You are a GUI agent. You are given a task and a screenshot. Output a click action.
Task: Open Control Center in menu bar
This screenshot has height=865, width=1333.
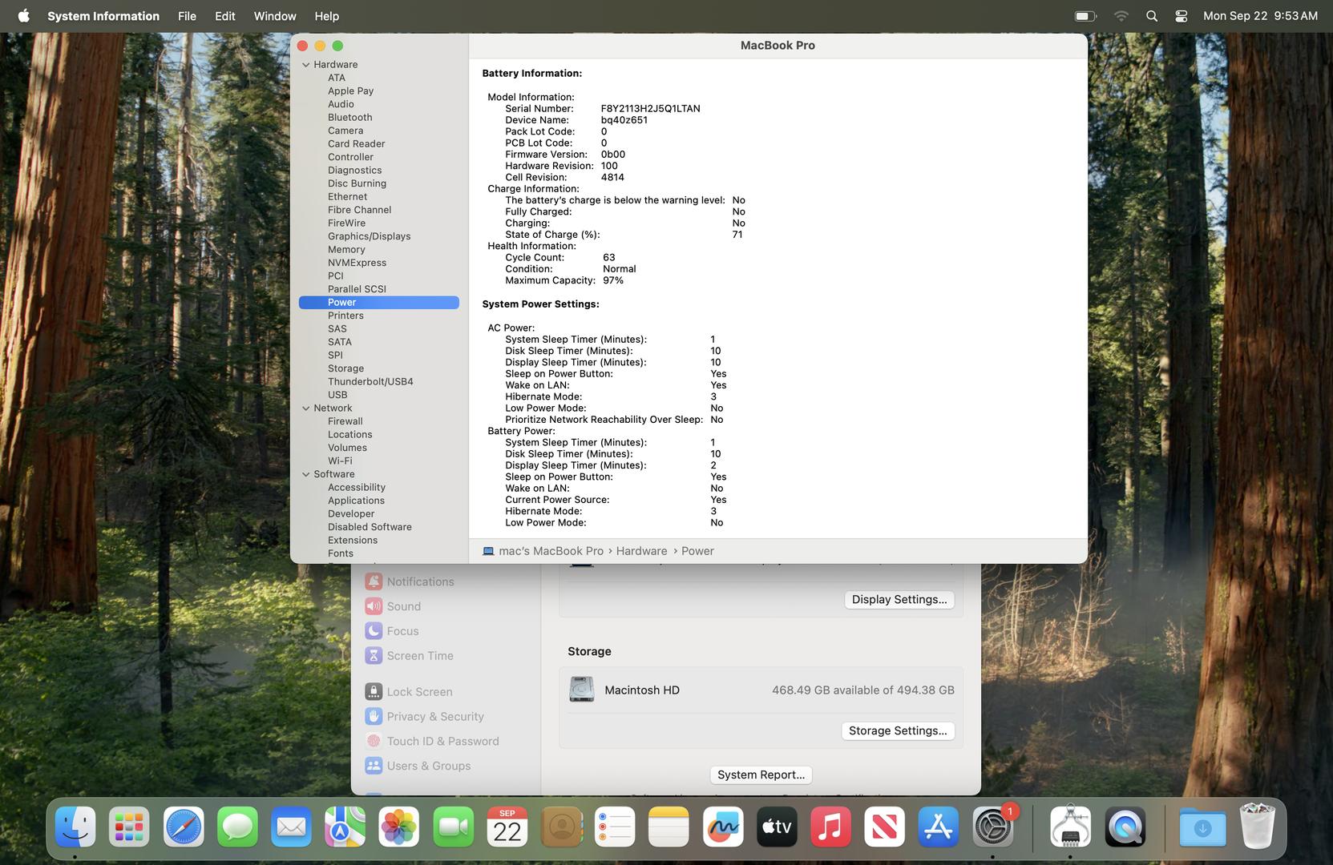[x=1181, y=16]
